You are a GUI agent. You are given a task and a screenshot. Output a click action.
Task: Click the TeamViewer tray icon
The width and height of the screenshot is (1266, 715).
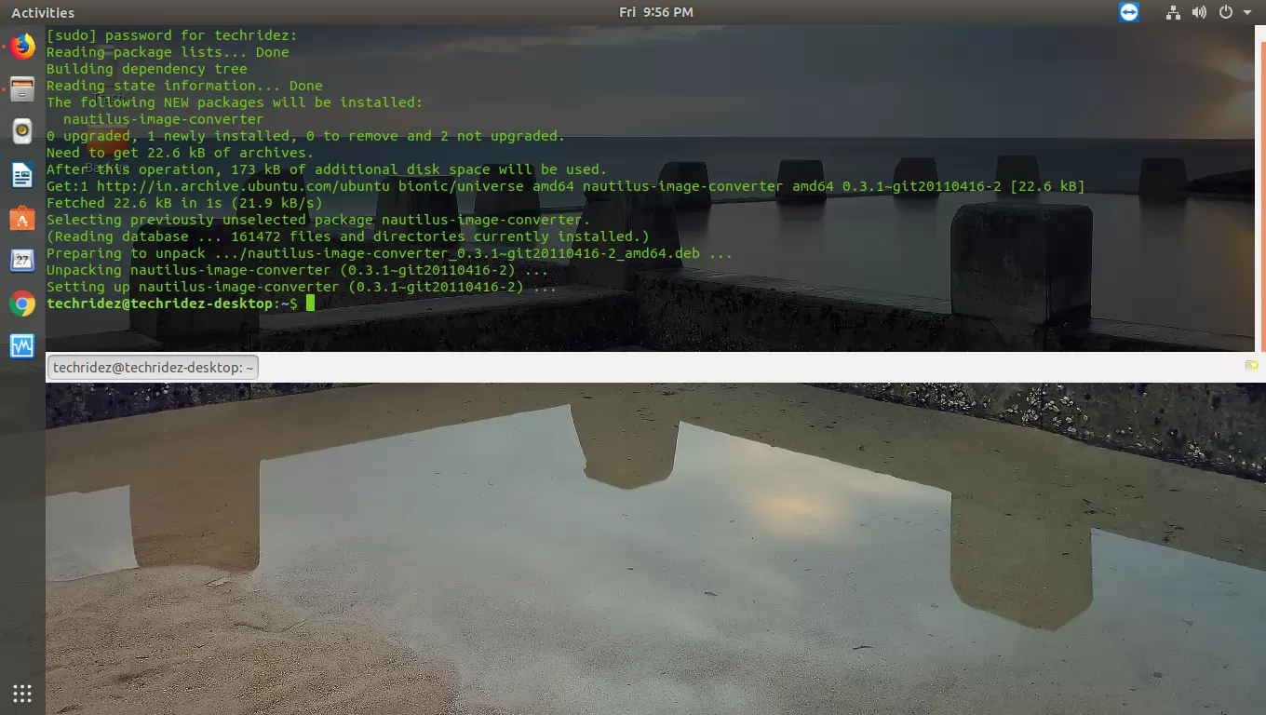1129,12
